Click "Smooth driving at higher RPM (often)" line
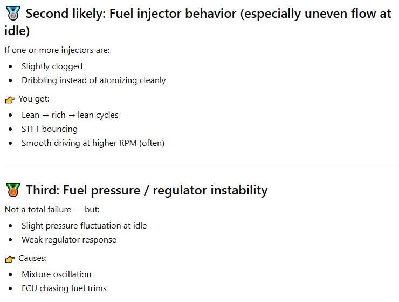This screenshot has height=302, width=399. point(93,143)
